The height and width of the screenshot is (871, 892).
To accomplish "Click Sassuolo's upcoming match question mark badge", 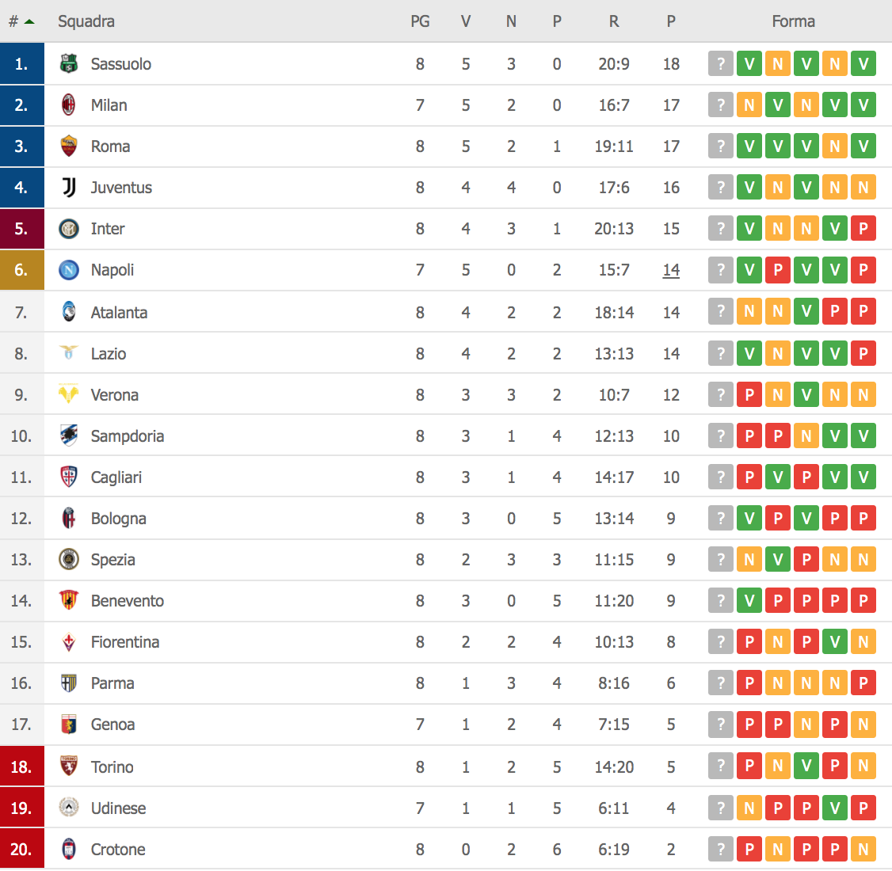I will tap(720, 64).
